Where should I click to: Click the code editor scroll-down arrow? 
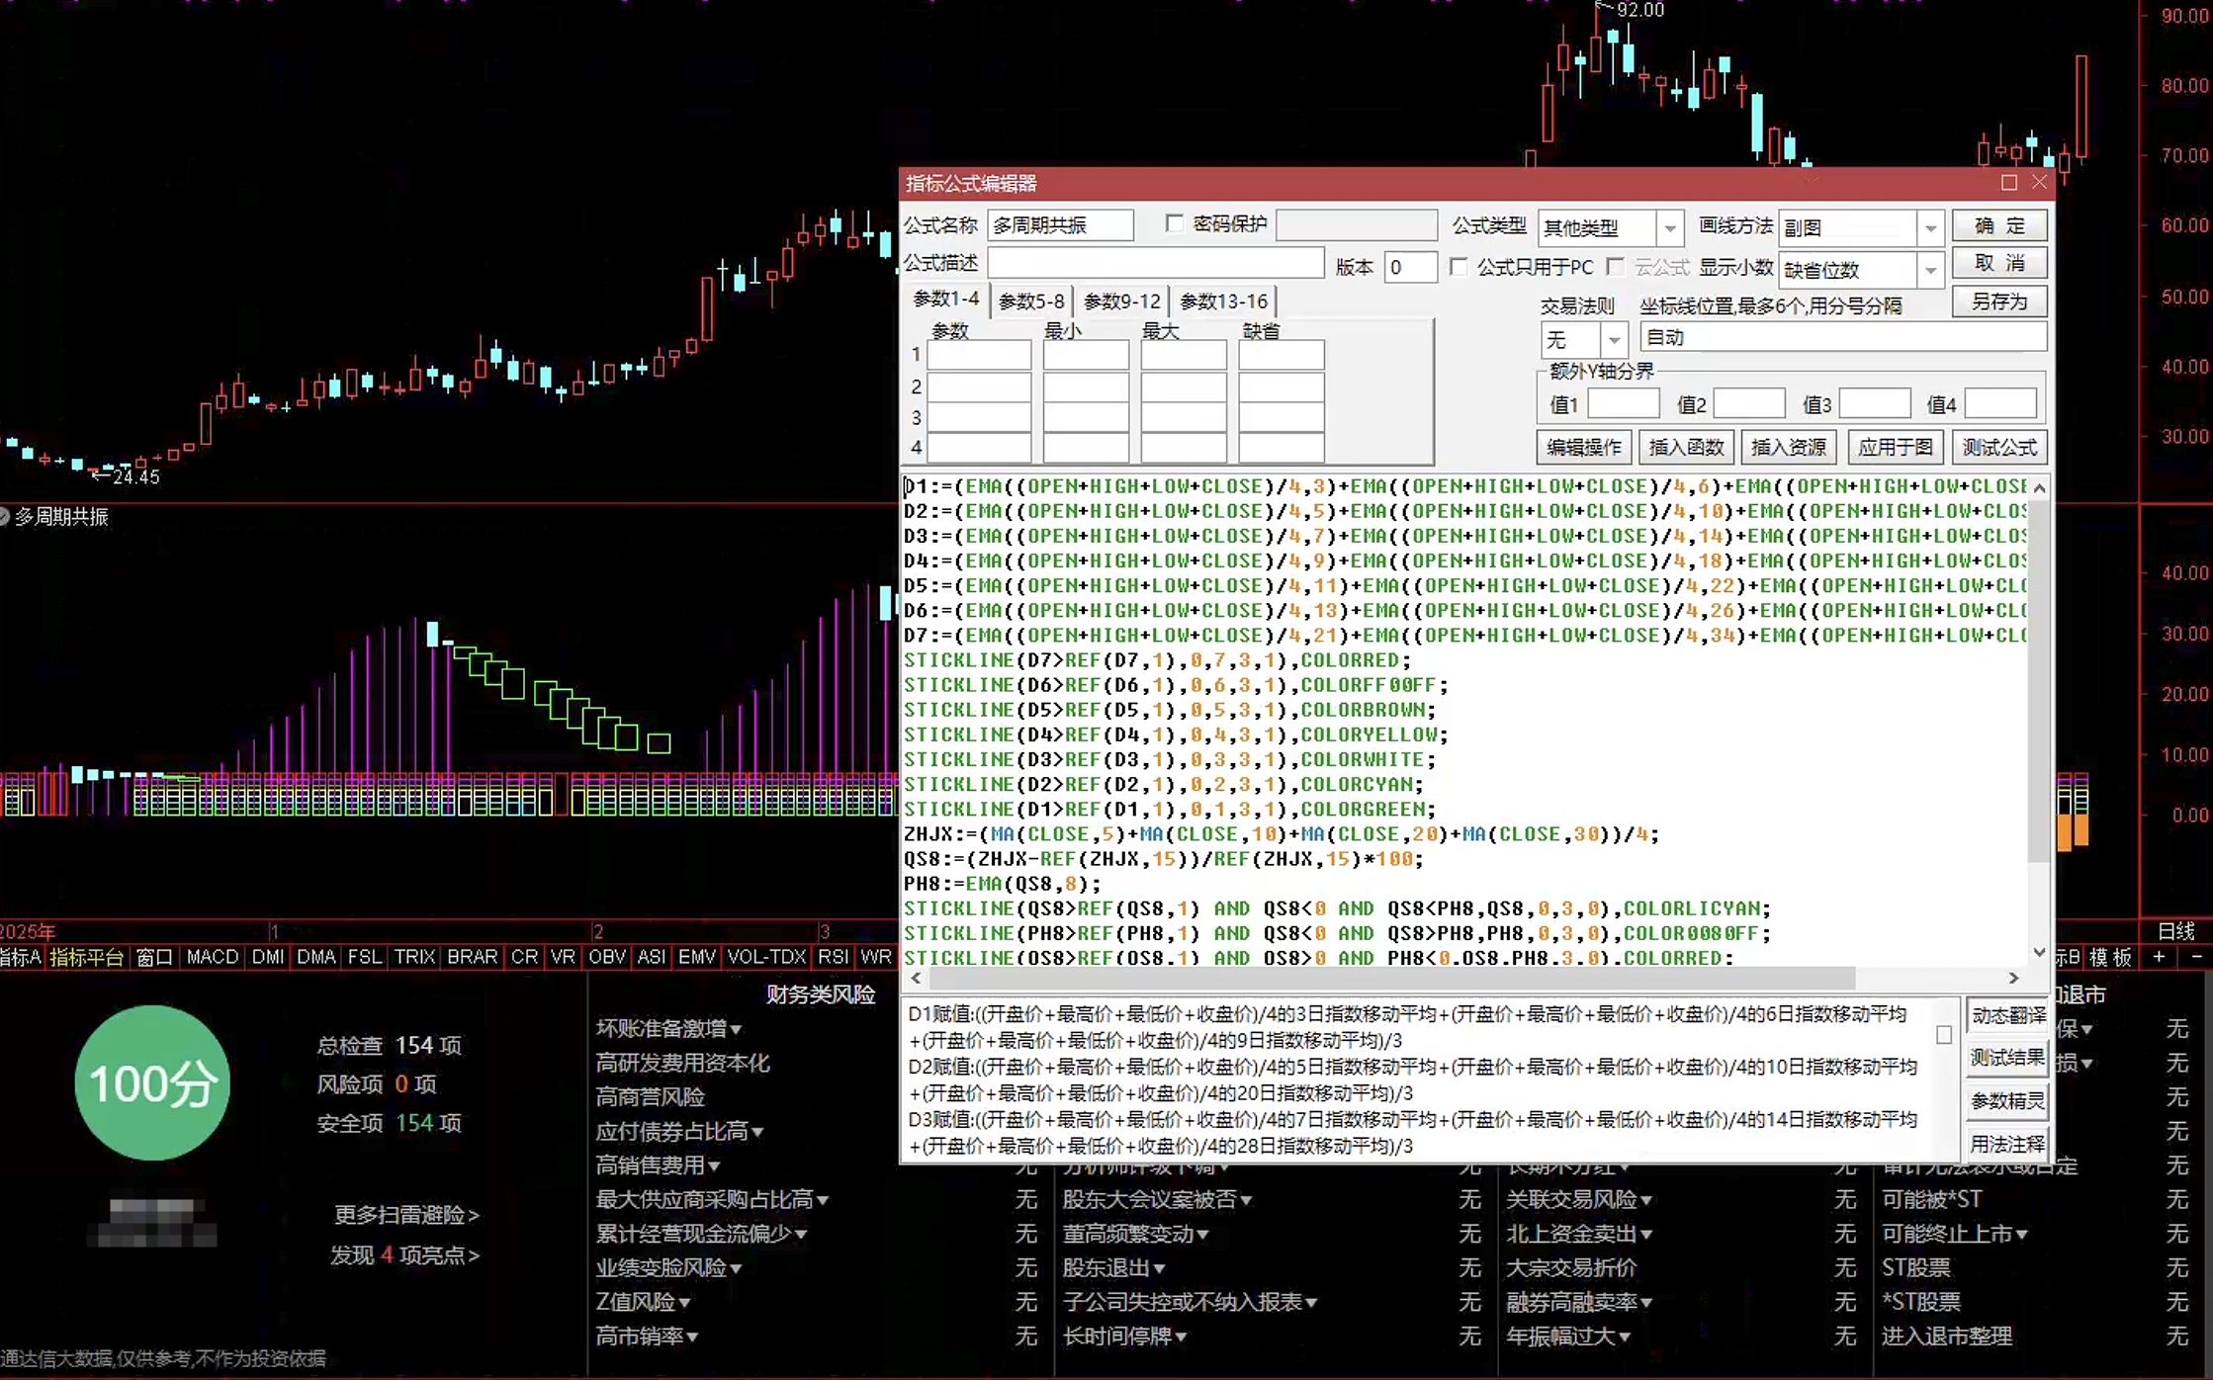tap(2039, 952)
